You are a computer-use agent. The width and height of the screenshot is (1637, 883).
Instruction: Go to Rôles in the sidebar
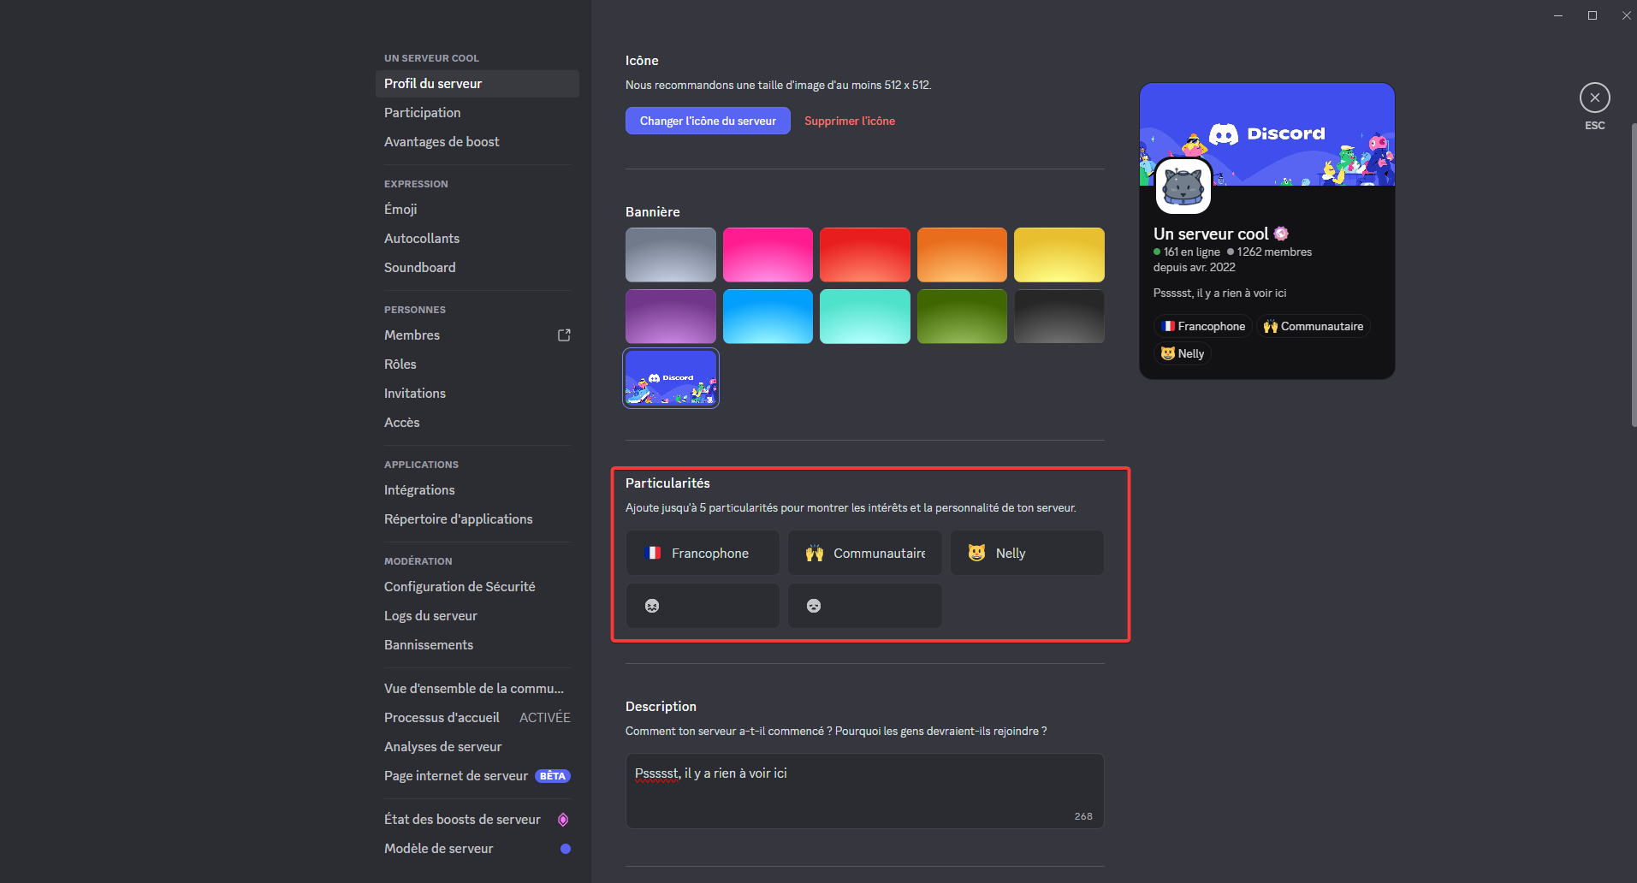click(x=400, y=364)
